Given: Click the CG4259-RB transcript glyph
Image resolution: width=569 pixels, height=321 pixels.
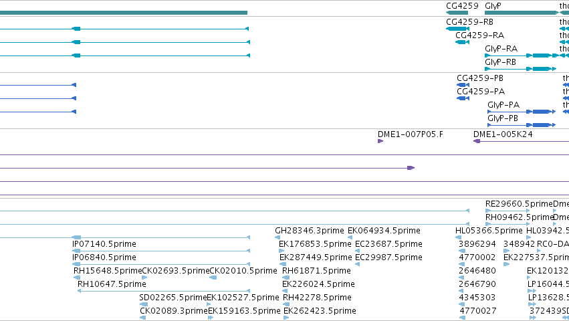Looking at the screenshot, I should 457,29.
